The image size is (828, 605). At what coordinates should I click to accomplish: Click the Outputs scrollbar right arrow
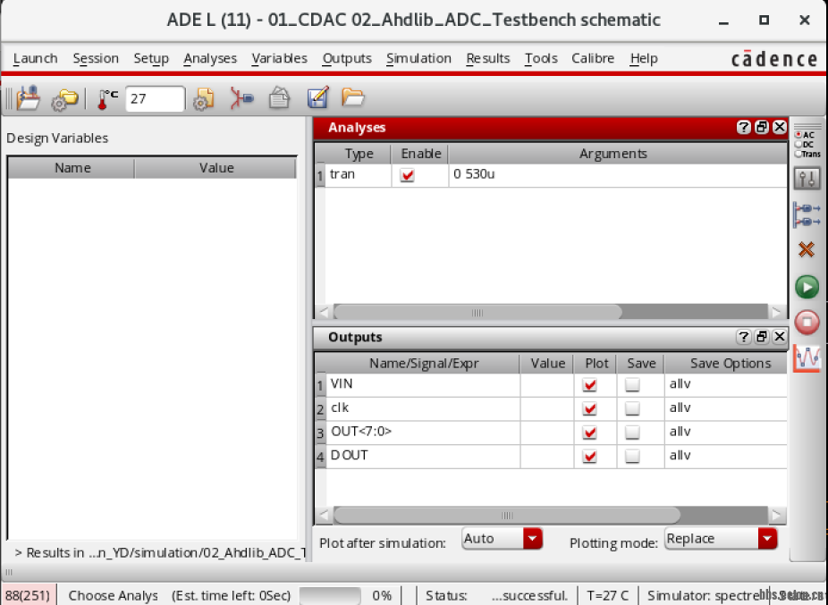click(x=776, y=515)
